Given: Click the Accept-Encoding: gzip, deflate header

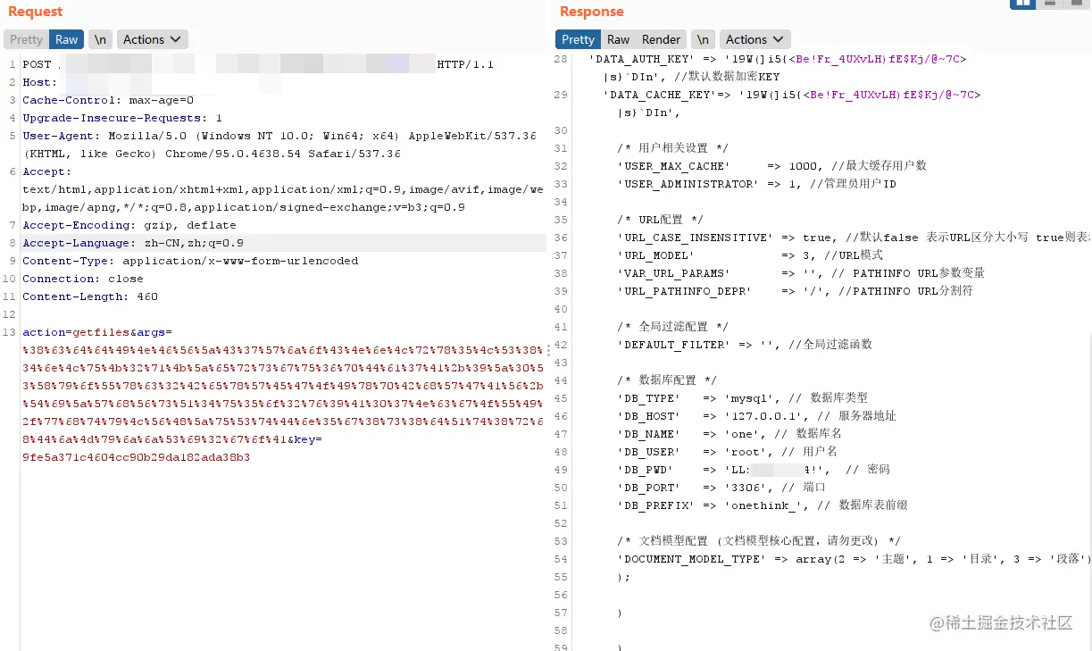Looking at the screenshot, I should pyautogui.click(x=129, y=225).
